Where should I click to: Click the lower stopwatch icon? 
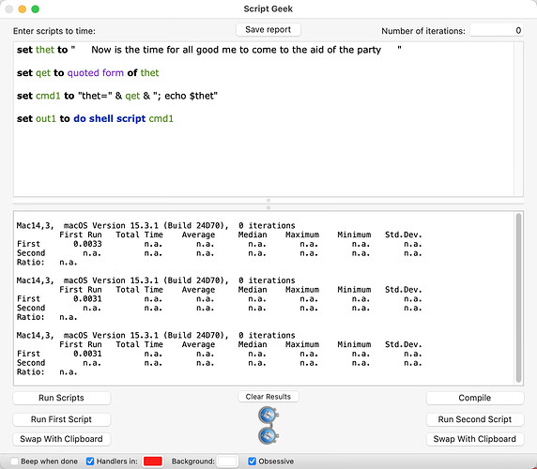pyautogui.click(x=268, y=435)
